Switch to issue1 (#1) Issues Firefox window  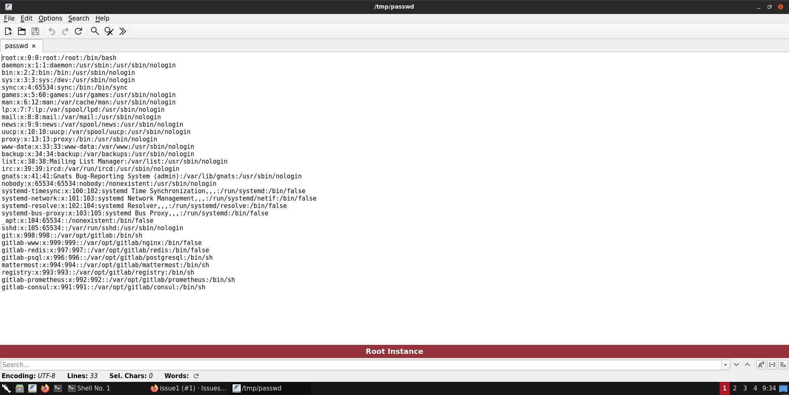tap(189, 388)
